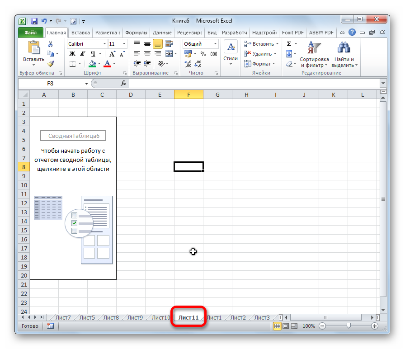Toggle bottom vertical alignment

tap(158, 44)
